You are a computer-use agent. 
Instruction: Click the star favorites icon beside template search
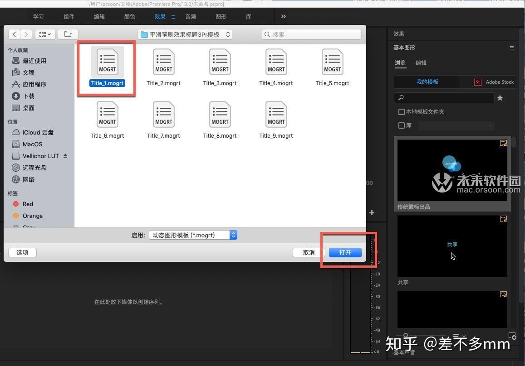pos(500,97)
